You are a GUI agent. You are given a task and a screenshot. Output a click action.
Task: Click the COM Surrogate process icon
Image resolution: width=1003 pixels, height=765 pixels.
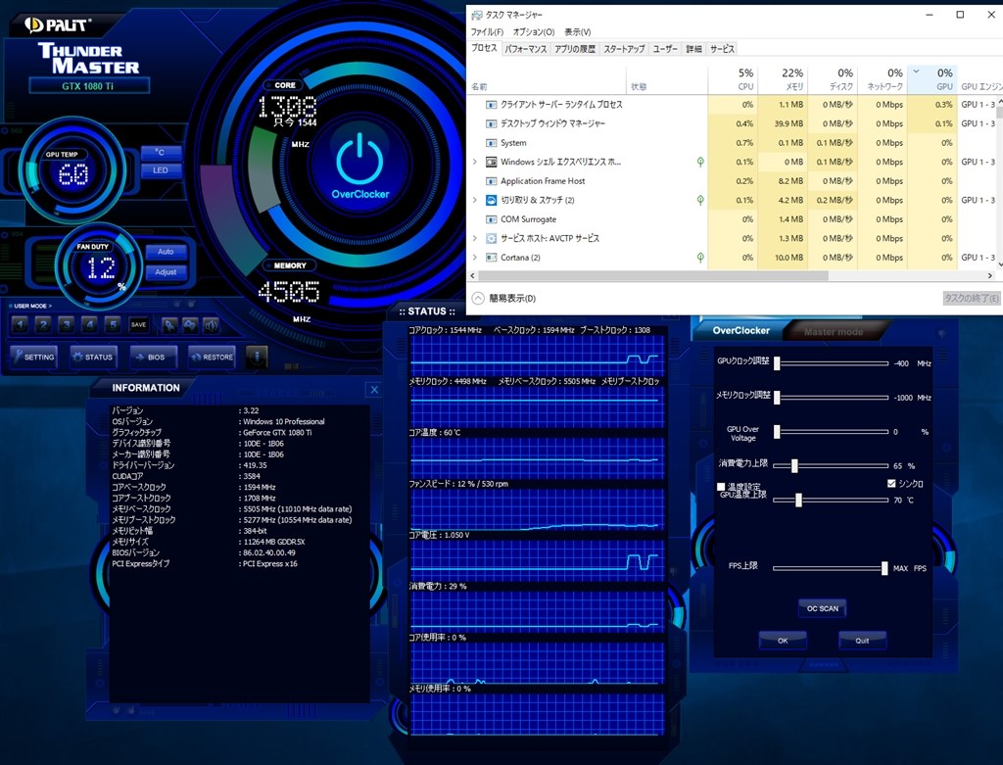click(x=492, y=219)
